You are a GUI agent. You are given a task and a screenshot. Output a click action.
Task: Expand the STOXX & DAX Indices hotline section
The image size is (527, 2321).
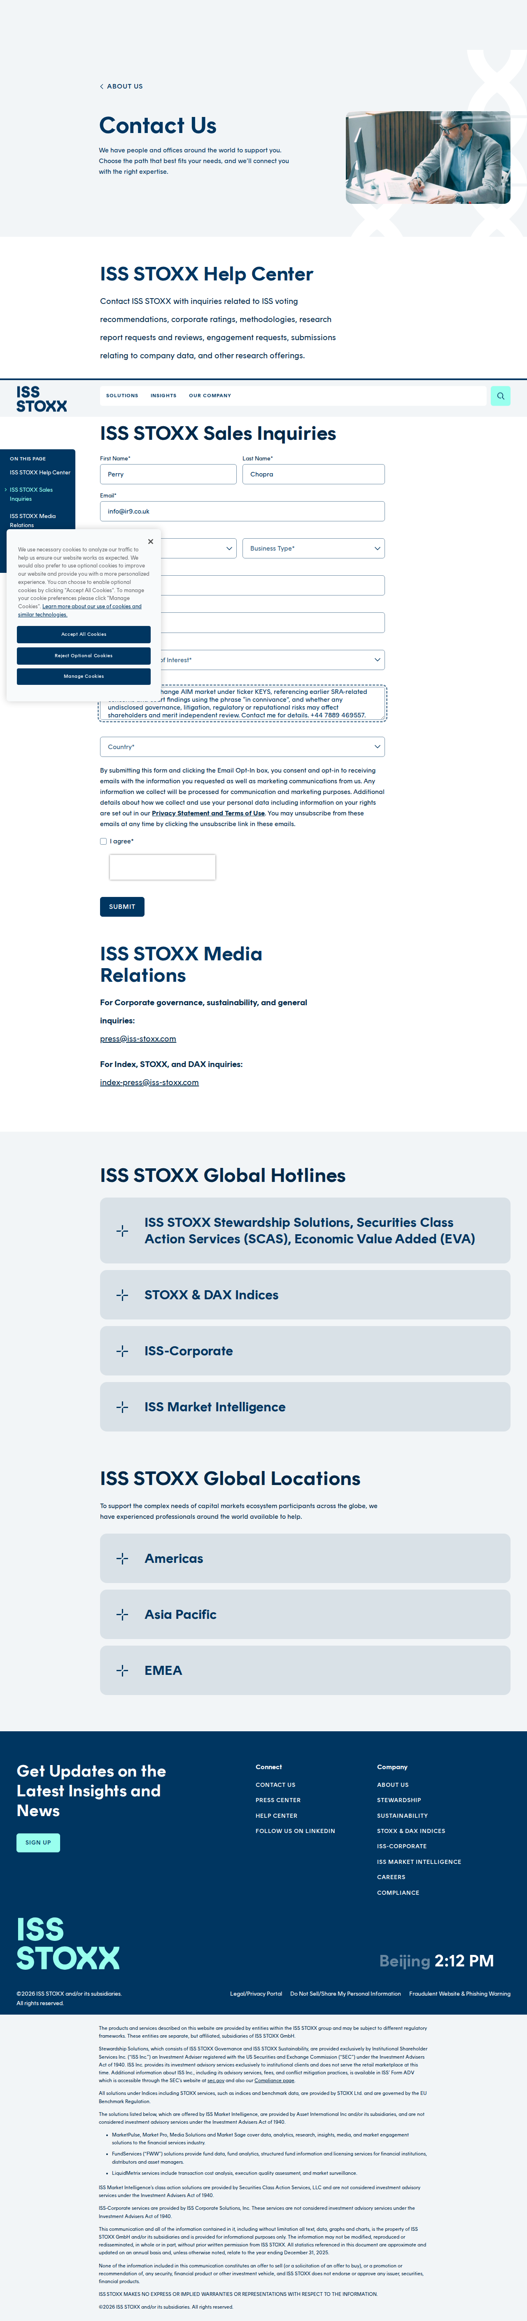(305, 1295)
